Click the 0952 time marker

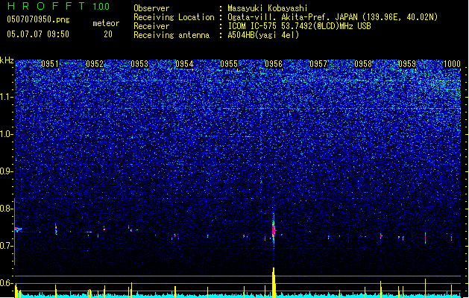coord(95,64)
